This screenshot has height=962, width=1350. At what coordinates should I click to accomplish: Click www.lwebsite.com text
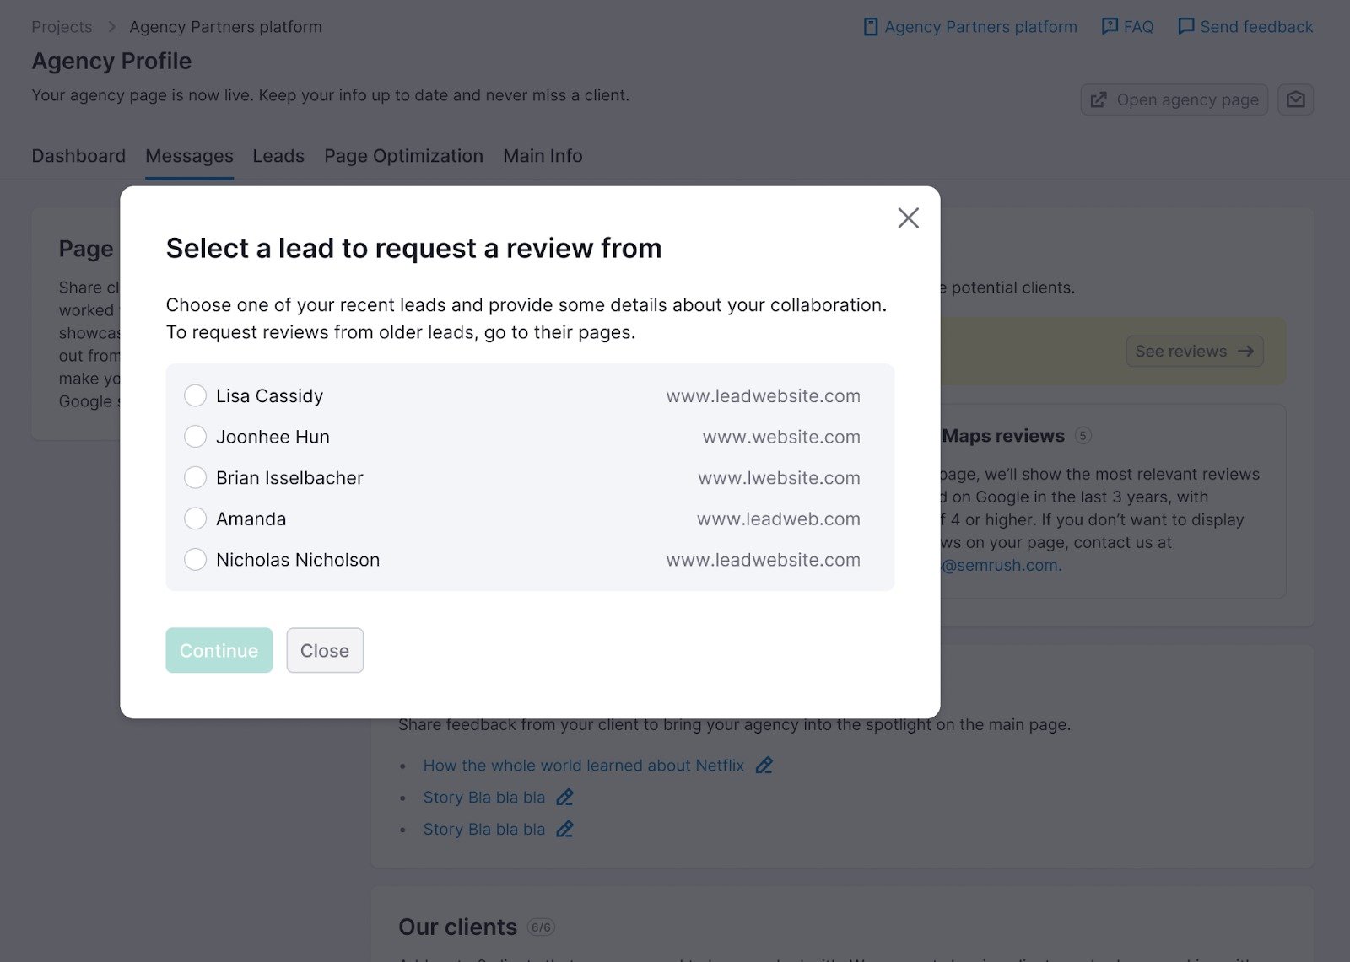pos(779,478)
